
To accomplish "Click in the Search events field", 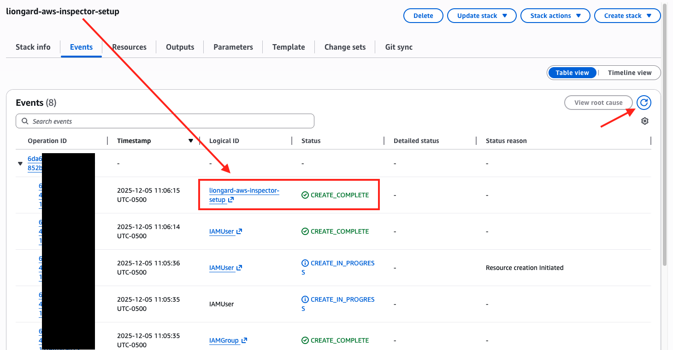I will tap(165, 121).
